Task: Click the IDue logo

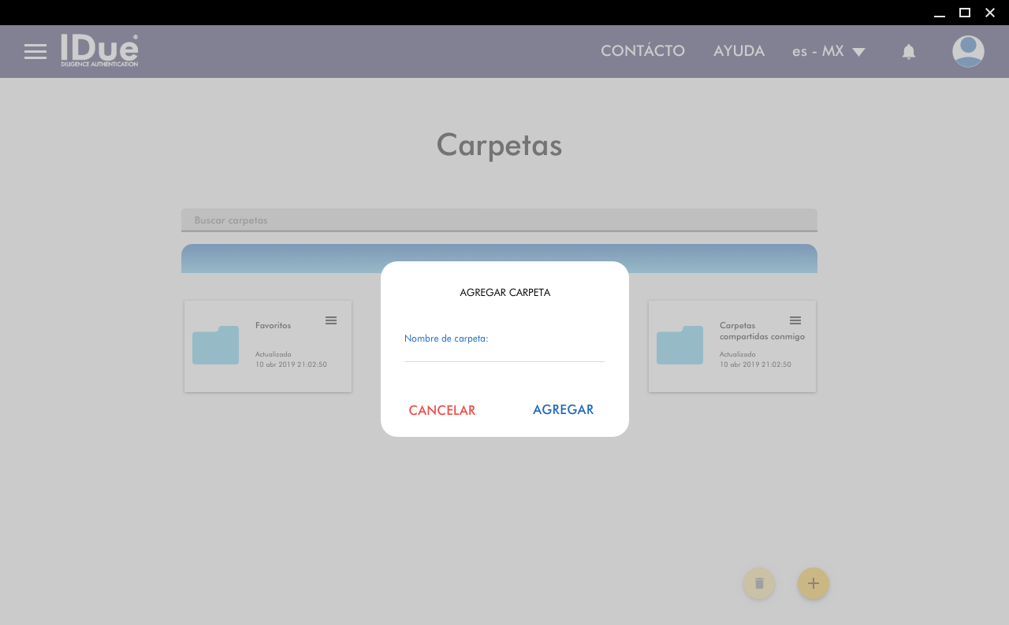Action: point(99,50)
